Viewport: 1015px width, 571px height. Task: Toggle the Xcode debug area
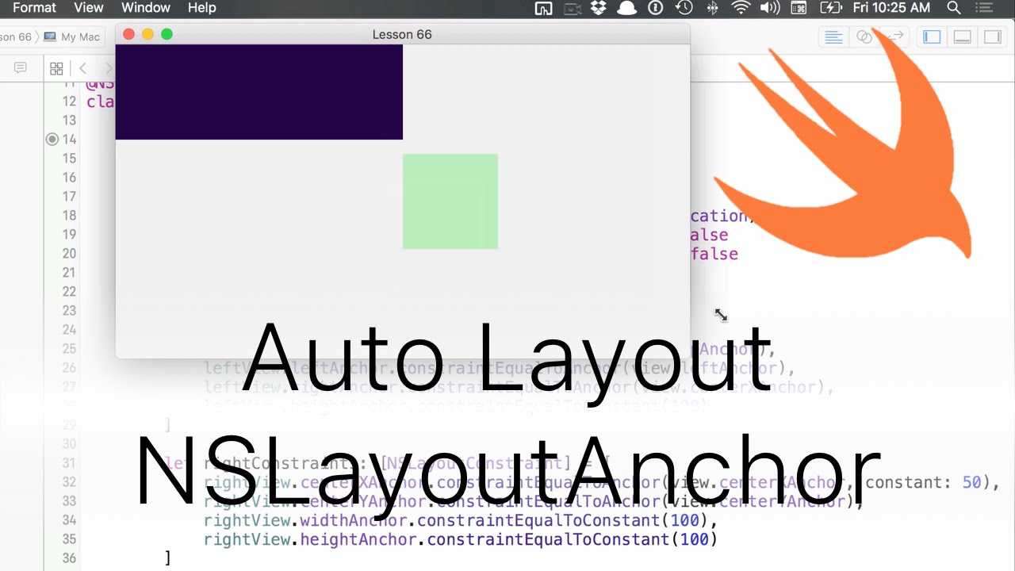click(x=962, y=36)
